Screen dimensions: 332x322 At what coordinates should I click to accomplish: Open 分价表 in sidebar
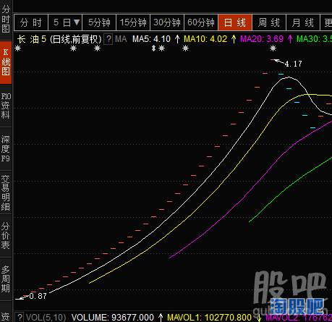(6, 236)
